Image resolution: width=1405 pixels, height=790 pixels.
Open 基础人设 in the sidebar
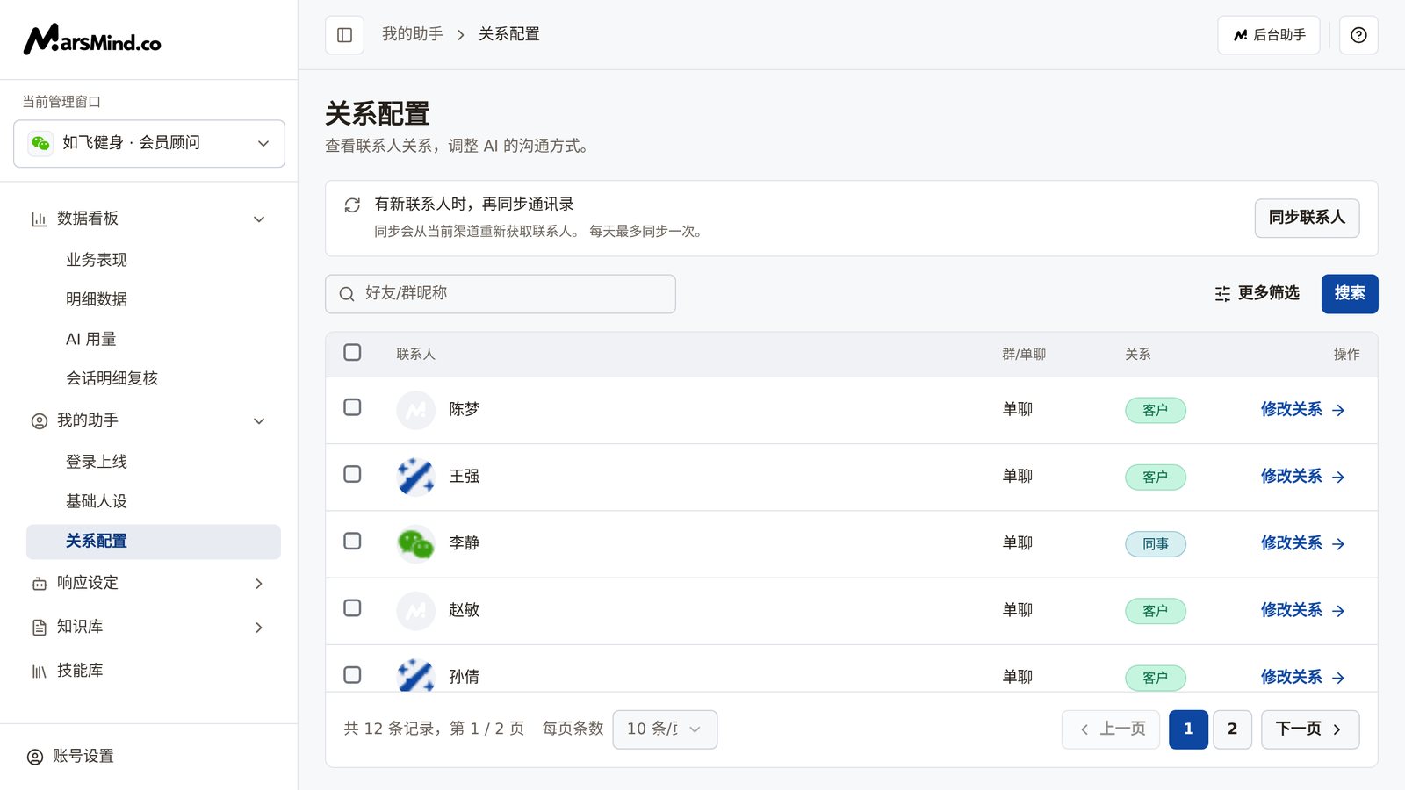(x=97, y=501)
